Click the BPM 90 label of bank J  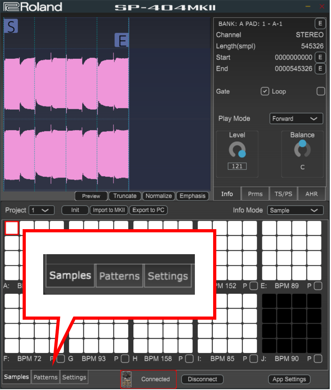point(287,359)
